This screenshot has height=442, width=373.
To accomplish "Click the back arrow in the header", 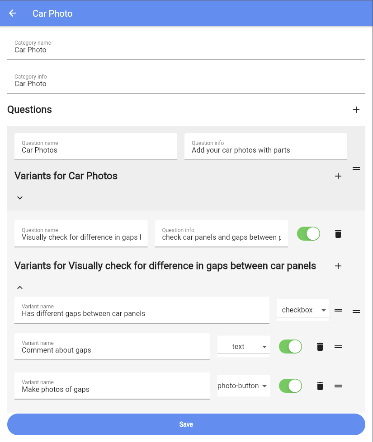I will point(12,13).
